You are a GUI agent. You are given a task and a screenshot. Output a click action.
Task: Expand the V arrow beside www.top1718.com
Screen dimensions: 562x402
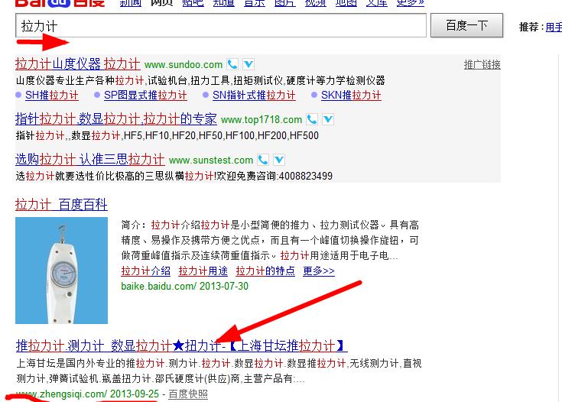click(328, 119)
